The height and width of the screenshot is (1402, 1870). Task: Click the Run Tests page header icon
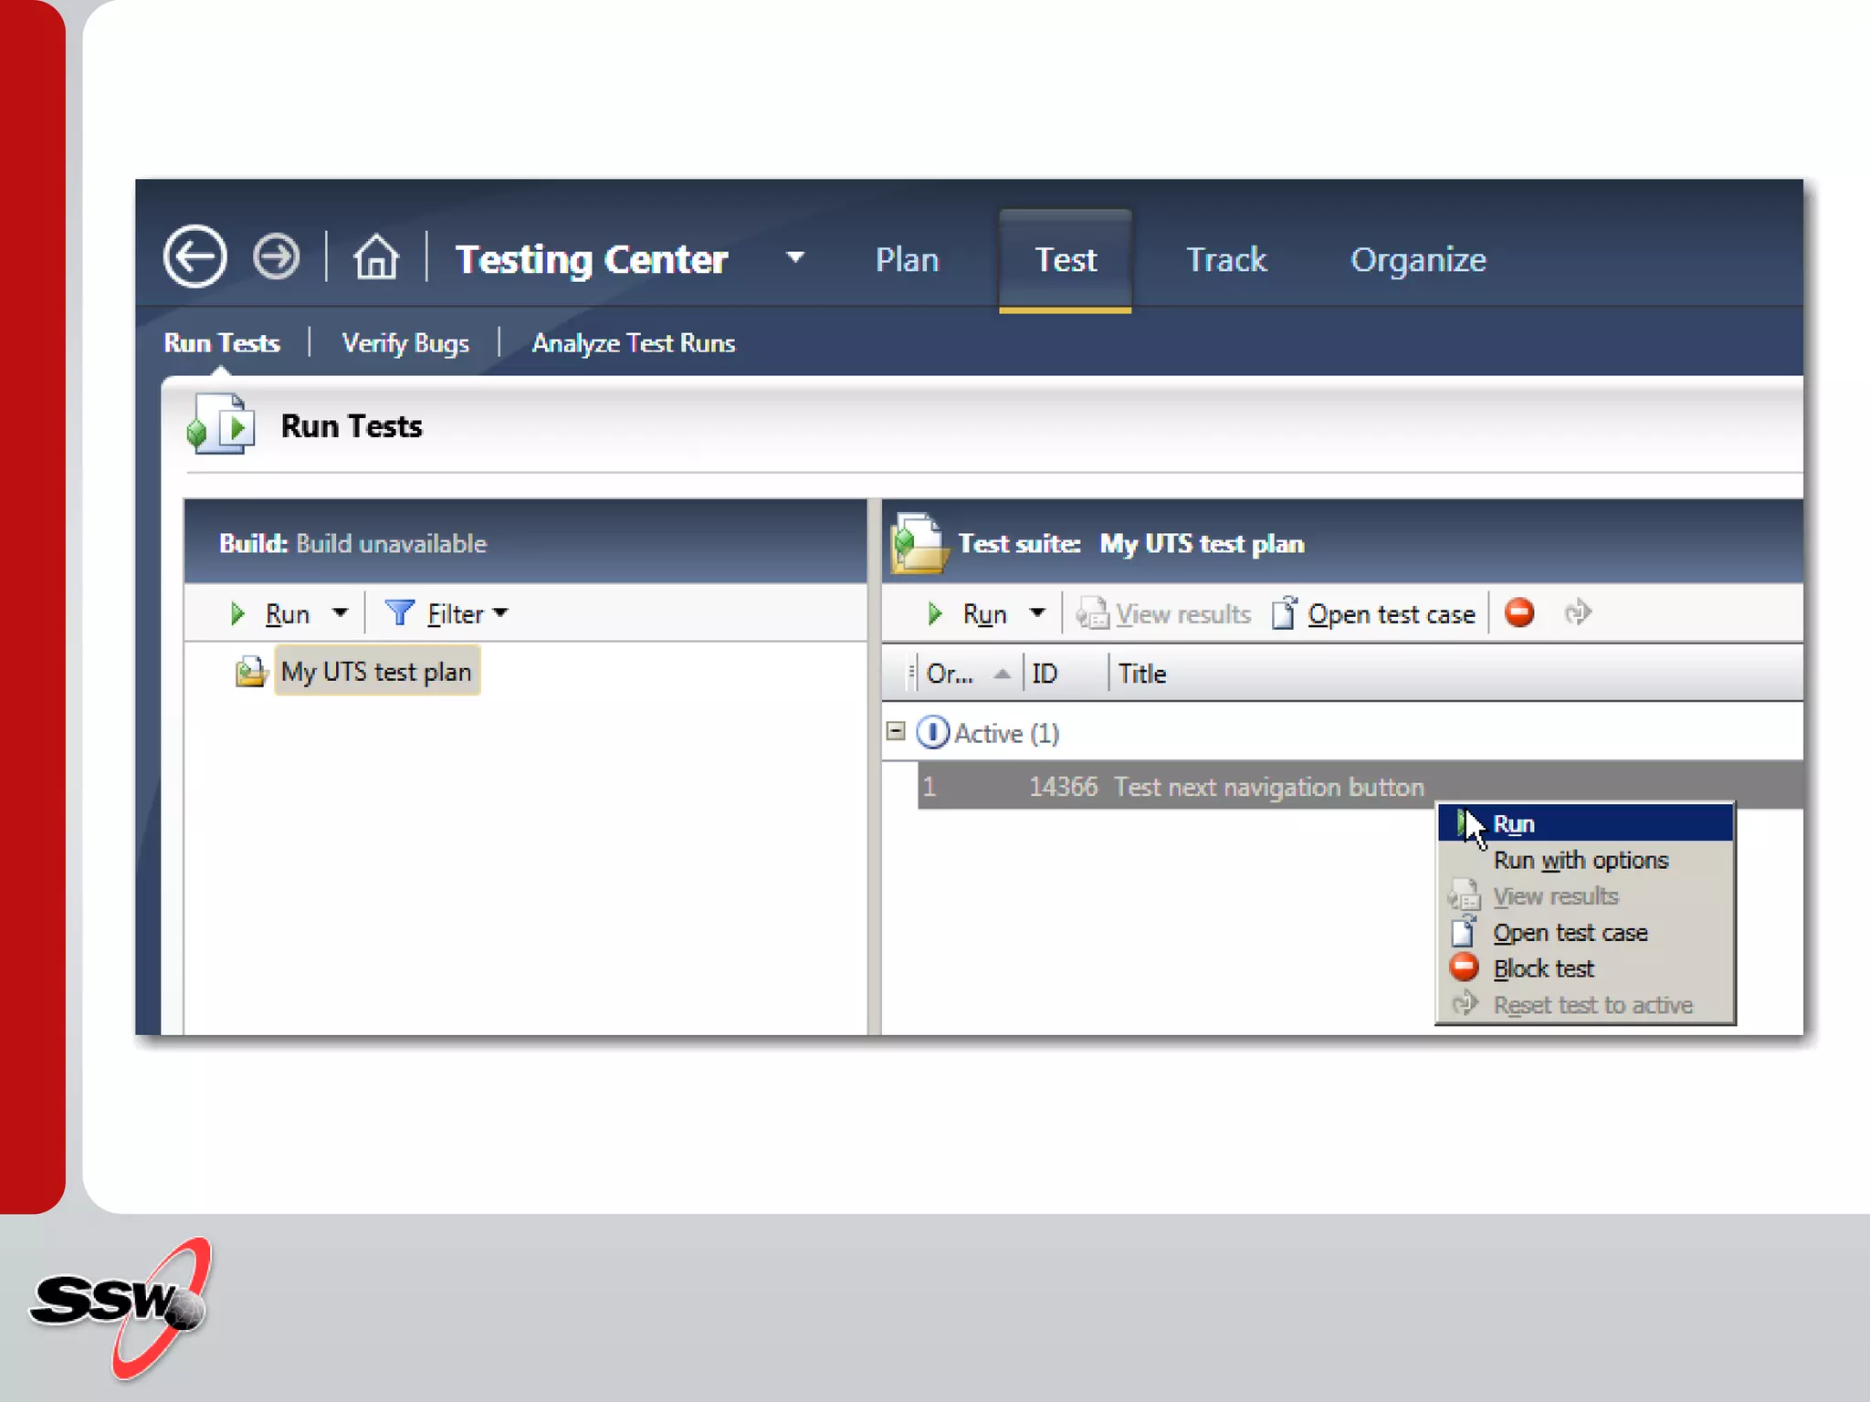click(221, 424)
